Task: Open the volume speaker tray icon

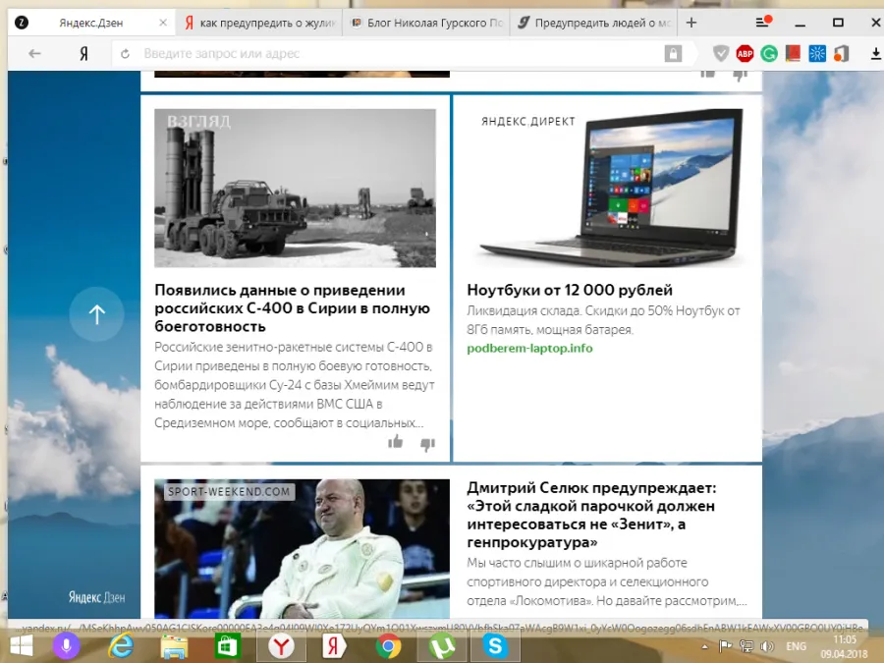Action: (x=767, y=646)
